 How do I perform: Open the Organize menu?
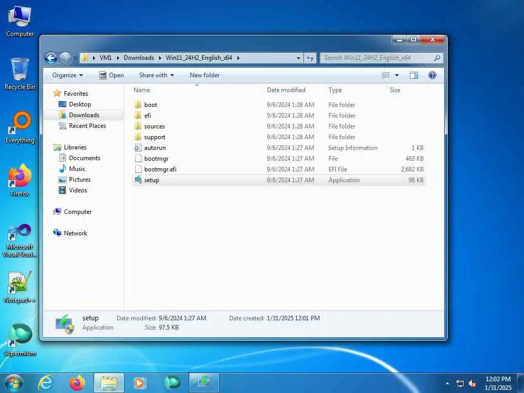point(68,75)
